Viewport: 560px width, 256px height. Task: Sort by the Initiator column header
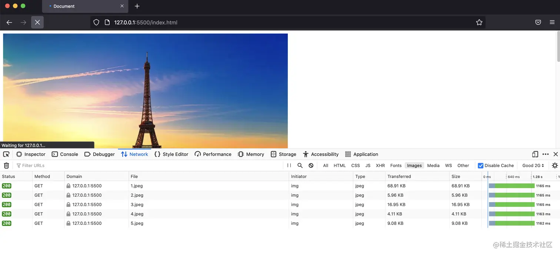click(x=321, y=176)
